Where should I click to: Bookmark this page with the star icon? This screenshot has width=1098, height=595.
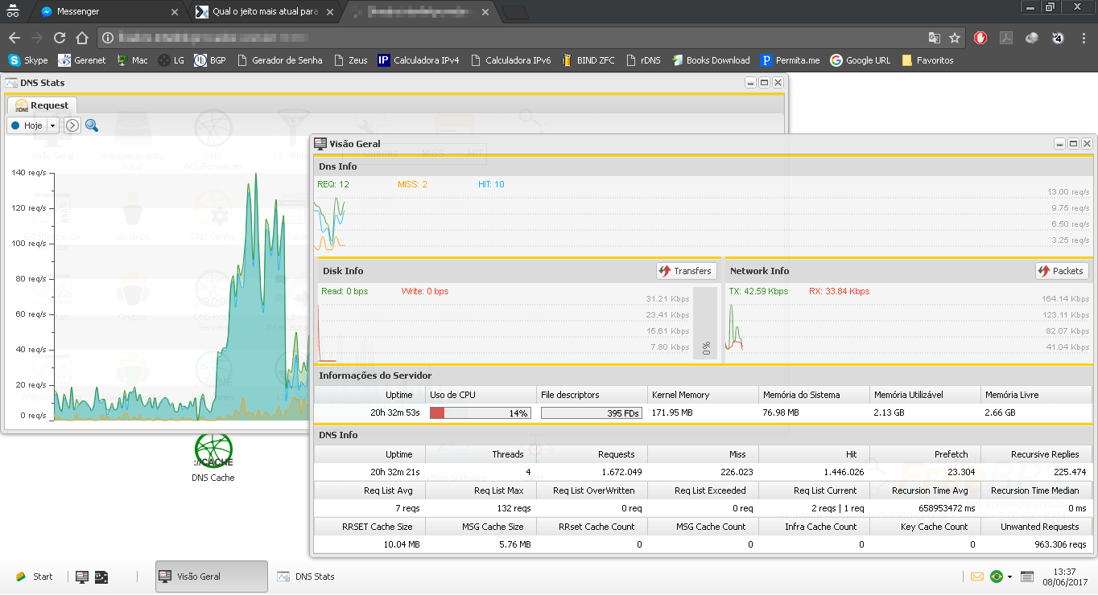[955, 38]
